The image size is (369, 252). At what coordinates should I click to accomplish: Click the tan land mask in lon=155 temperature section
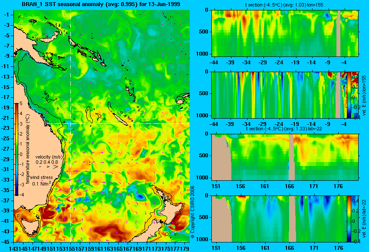pyautogui.click(x=339, y=33)
